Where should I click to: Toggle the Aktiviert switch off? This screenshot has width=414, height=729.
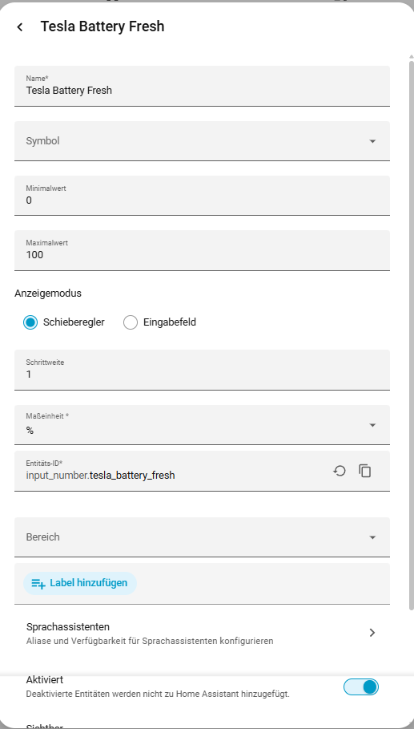coord(361,686)
